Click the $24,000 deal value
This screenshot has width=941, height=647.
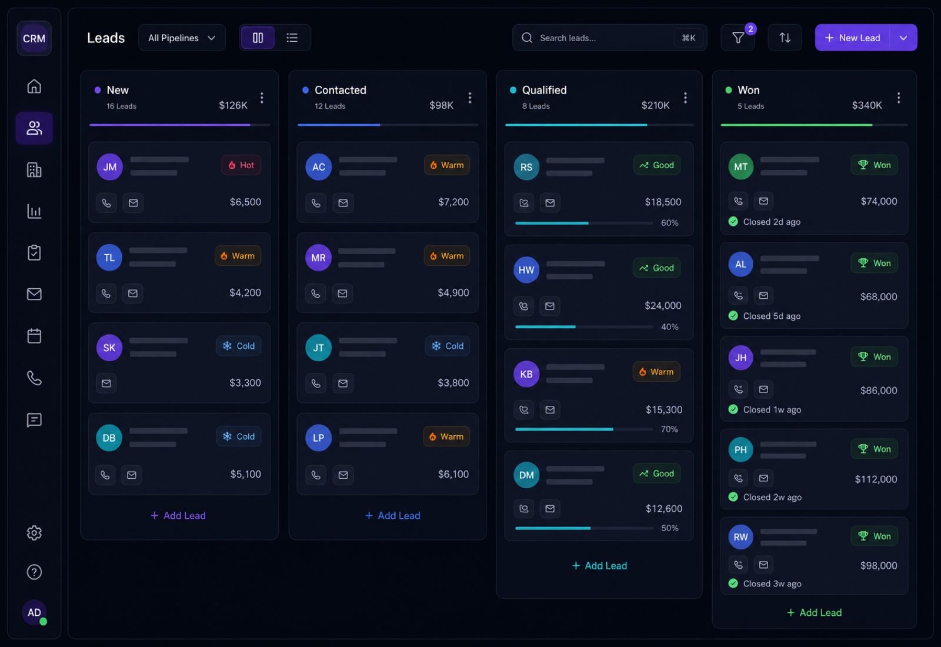663,306
